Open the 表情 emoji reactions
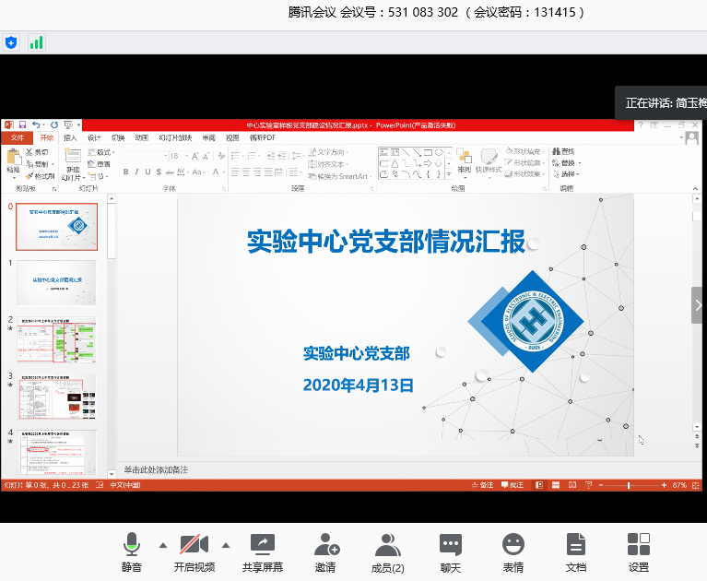Viewport: 707px width, 581px height. (x=513, y=552)
